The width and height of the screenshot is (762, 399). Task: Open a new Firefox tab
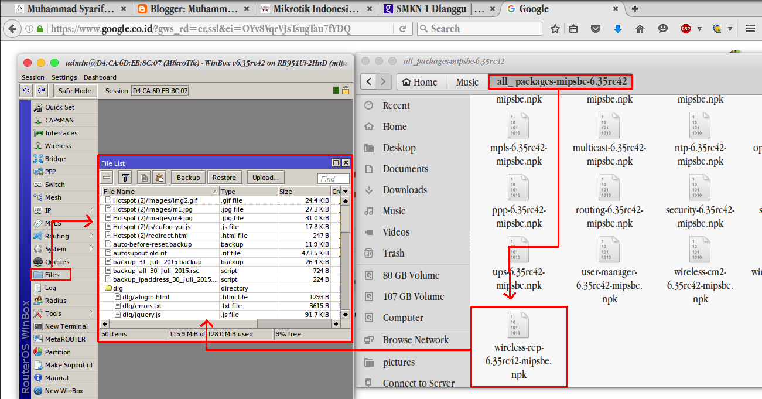pyautogui.click(x=635, y=9)
